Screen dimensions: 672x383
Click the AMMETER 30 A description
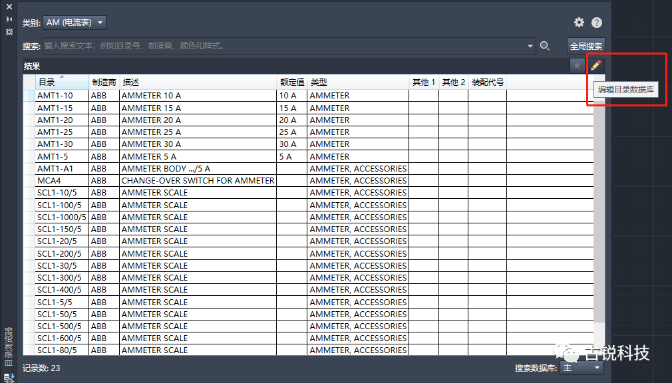coord(151,144)
